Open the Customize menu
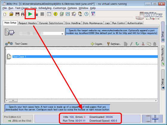The image size is (167, 125). point(60,8)
